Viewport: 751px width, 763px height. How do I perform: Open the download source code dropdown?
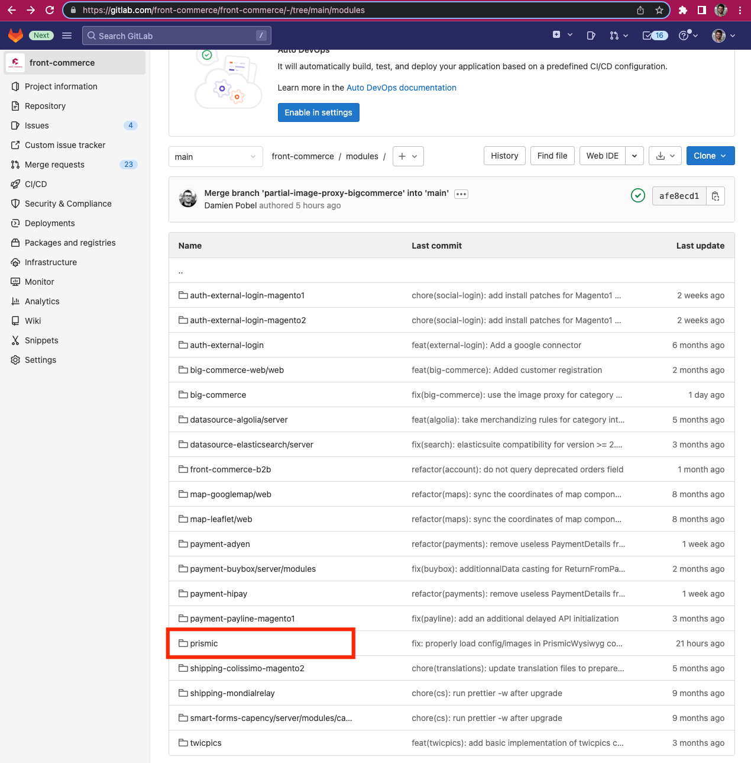click(x=665, y=156)
